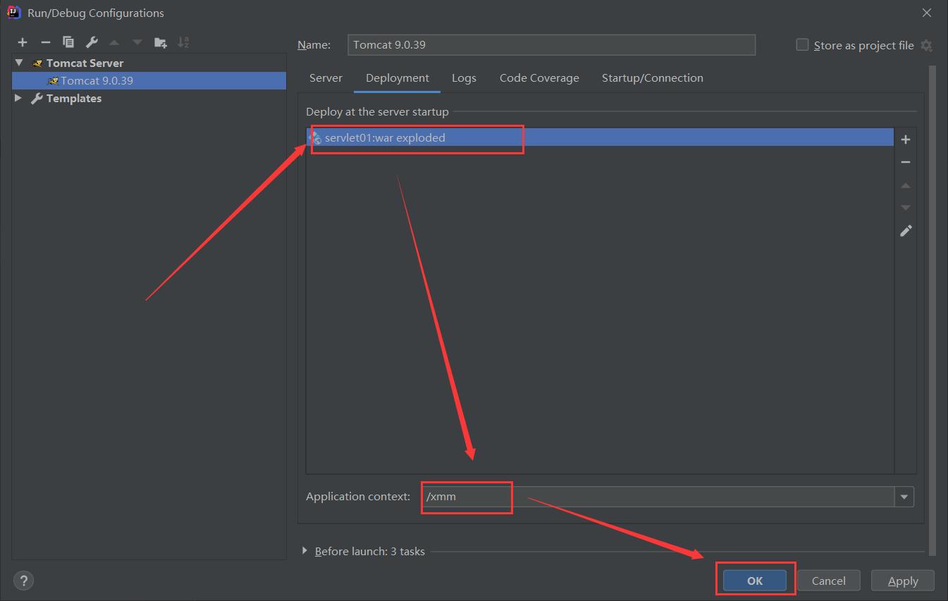Viewport: 948px width, 601px height.
Task: Focus the Application context field
Action: tap(658, 497)
